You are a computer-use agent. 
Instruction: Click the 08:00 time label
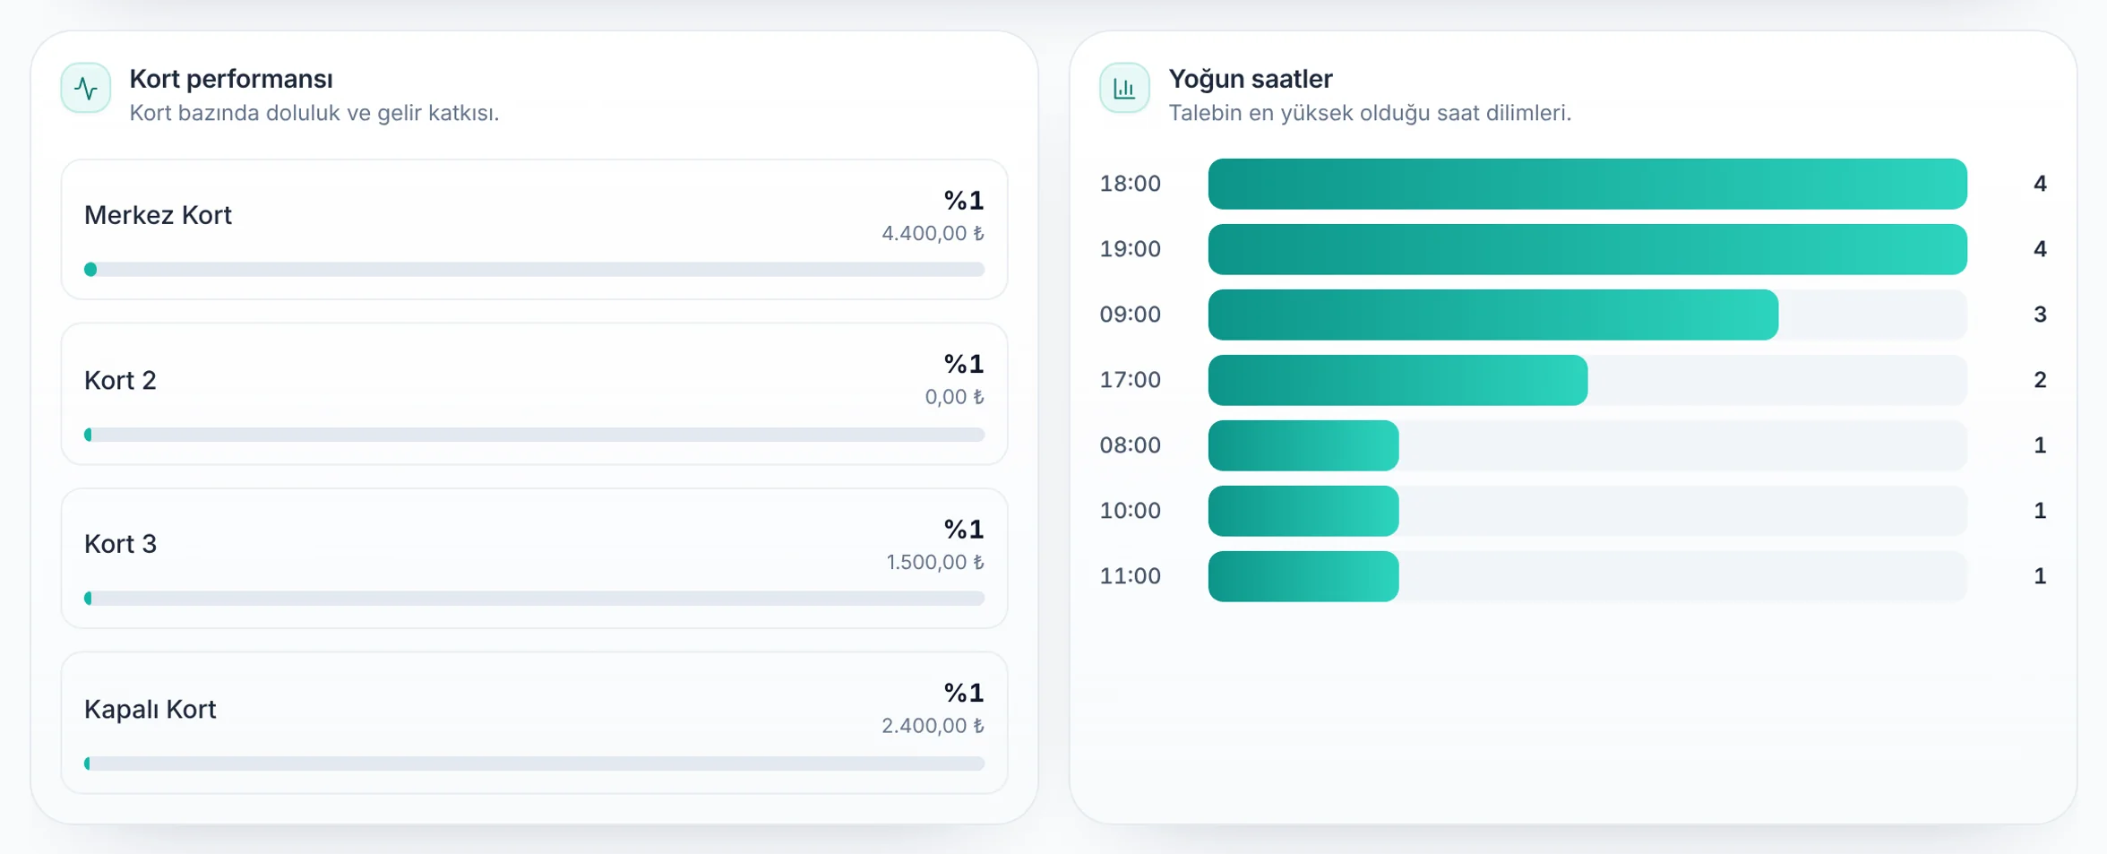click(1131, 445)
